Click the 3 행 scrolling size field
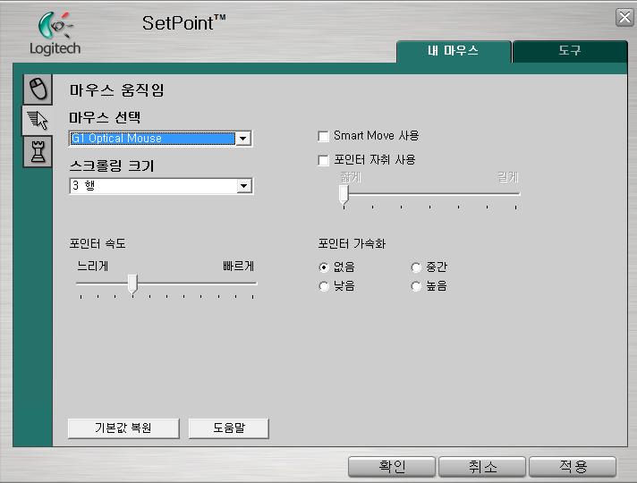The width and height of the screenshot is (637, 483). [x=161, y=186]
